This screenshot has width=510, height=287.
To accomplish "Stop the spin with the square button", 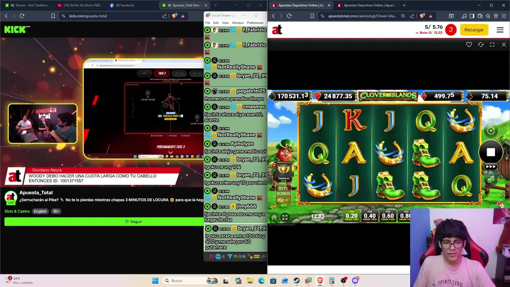I will click(491, 152).
